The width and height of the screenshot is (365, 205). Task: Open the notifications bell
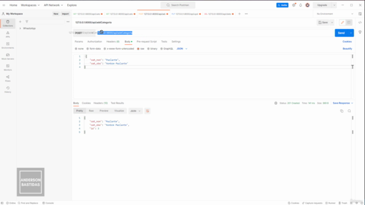[301, 5]
